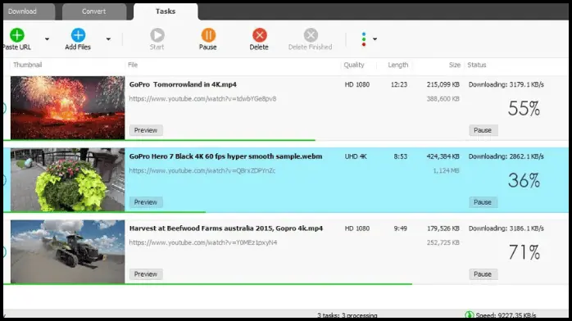This screenshot has width=572, height=321.
Task: Select GoPro Hero 7 Black 4K 60 fps file name
Action: [x=226, y=156]
